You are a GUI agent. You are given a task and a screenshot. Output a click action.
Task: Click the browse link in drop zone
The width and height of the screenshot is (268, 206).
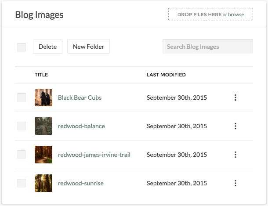point(236,14)
